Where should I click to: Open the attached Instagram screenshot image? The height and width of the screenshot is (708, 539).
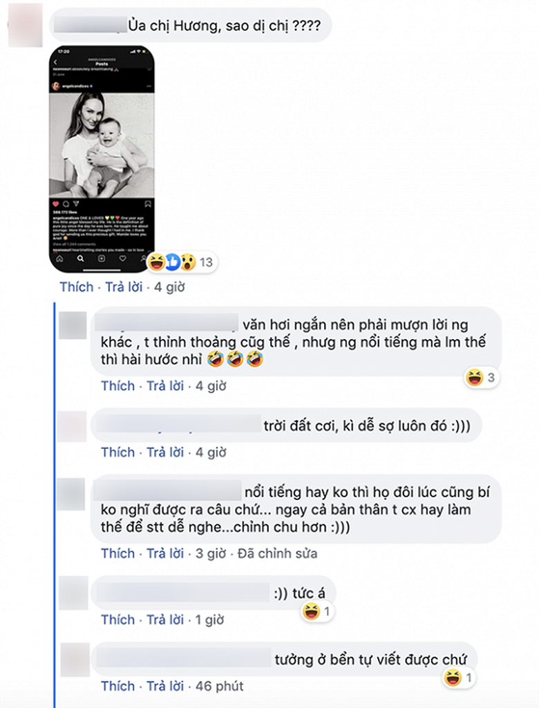click(x=102, y=159)
